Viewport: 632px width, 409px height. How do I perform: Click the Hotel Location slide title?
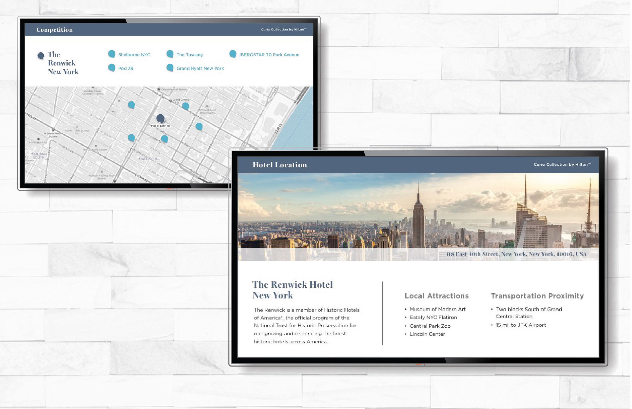(x=280, y=165)
